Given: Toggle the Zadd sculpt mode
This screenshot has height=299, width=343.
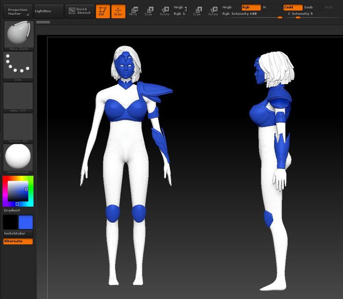Looking at the screenshot, I should coord(292,7).
